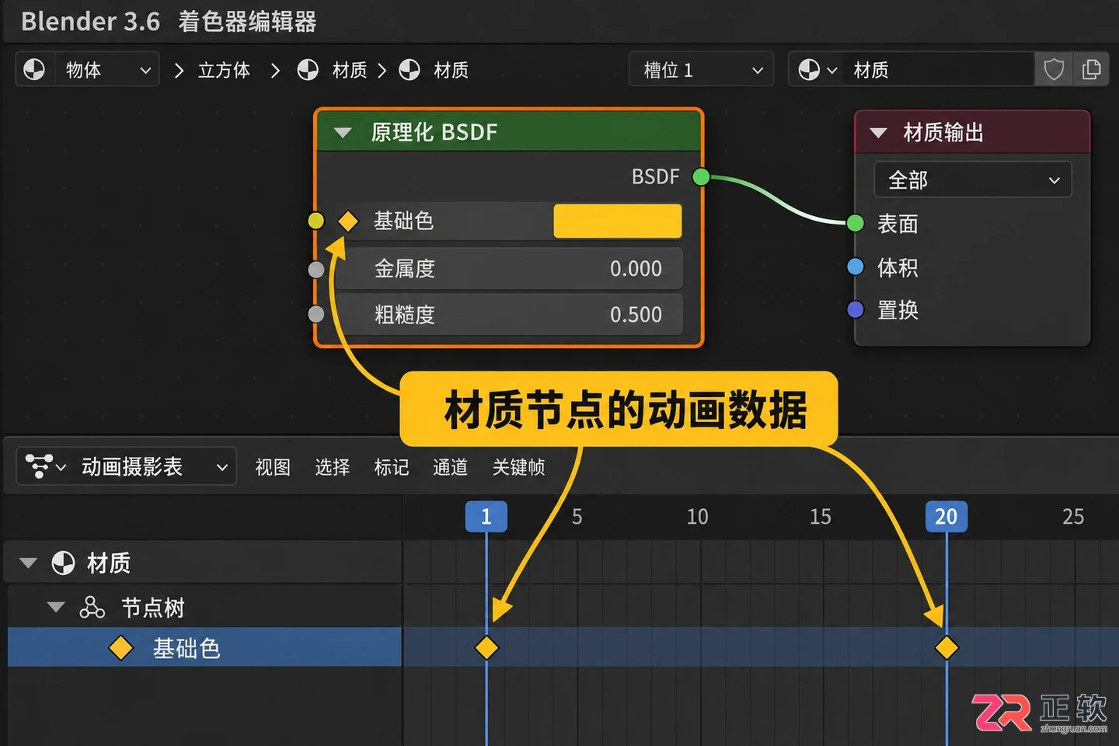This screenshot has width=1119, height=746.
Task: Select the keyframe at frame 1
Action: point(486,647)
